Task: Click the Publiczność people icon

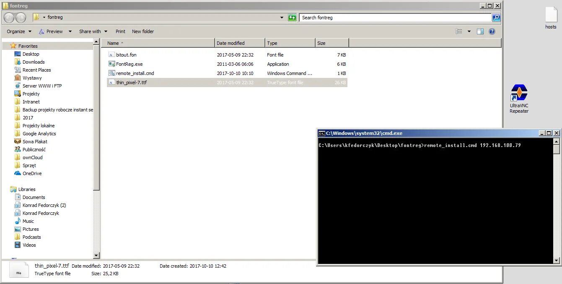Action: click(x=18, y=150)
